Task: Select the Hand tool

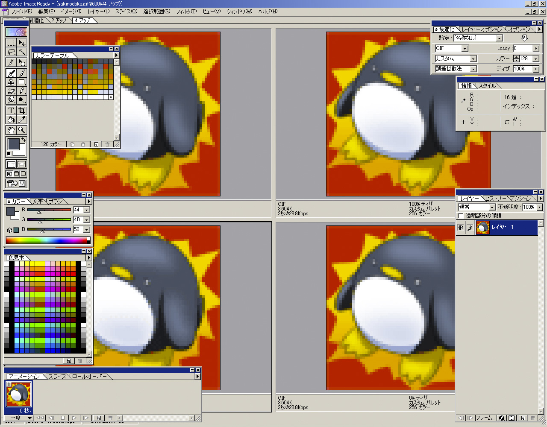Action: click(11, 130)
